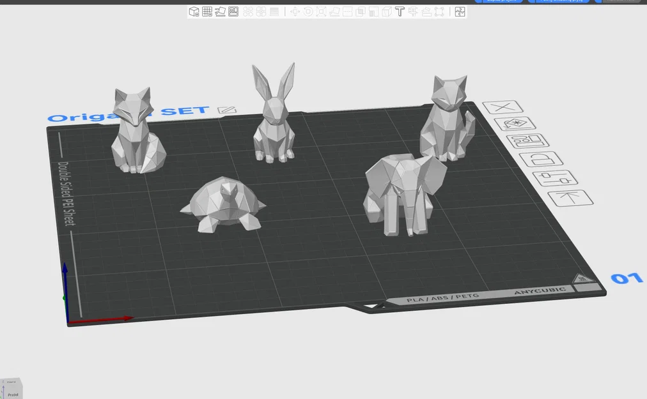Click the plate remove X icon
647x399 pixels.
pyautogui.click(x=503, y=108)
